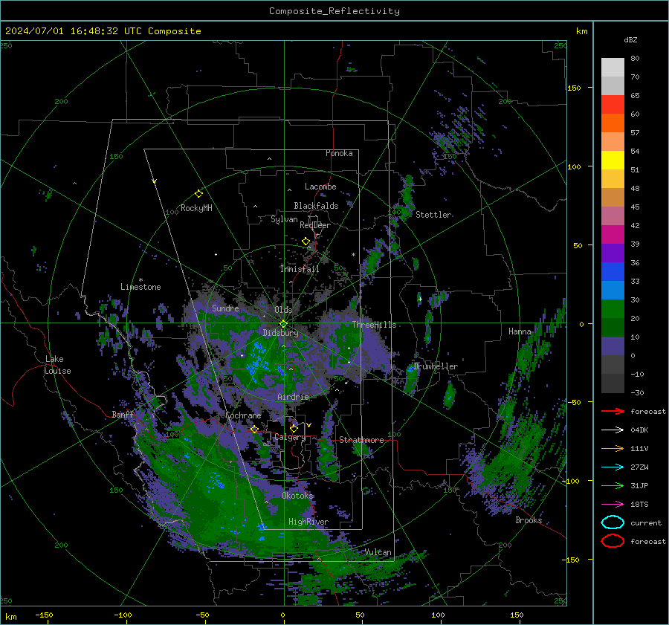The height and width of the screenshot is (625, 669).
Task: Click the Airdrie label
Action: tap(293, 397)
